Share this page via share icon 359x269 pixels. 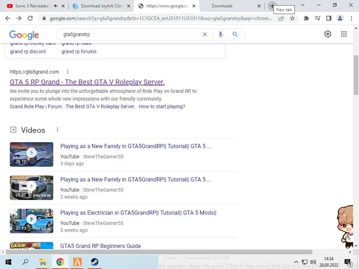(281, 18)
